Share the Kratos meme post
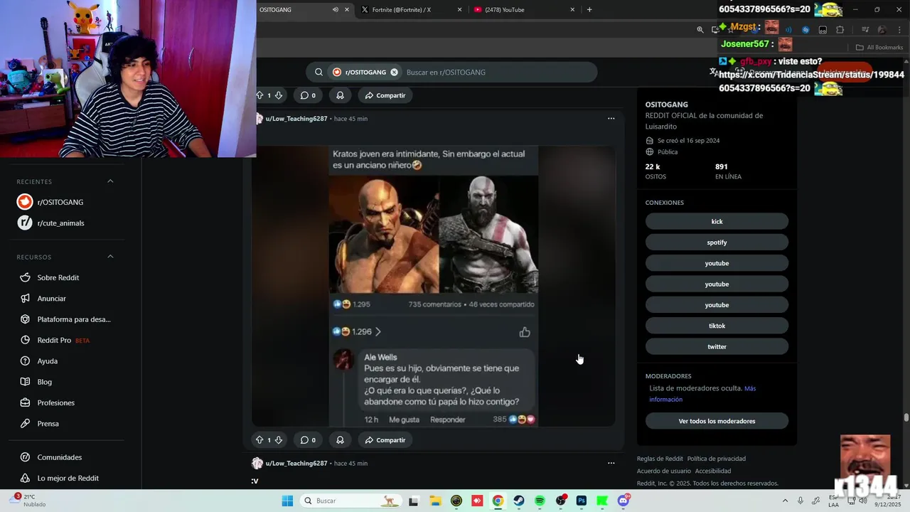 [x=385, y=440]
